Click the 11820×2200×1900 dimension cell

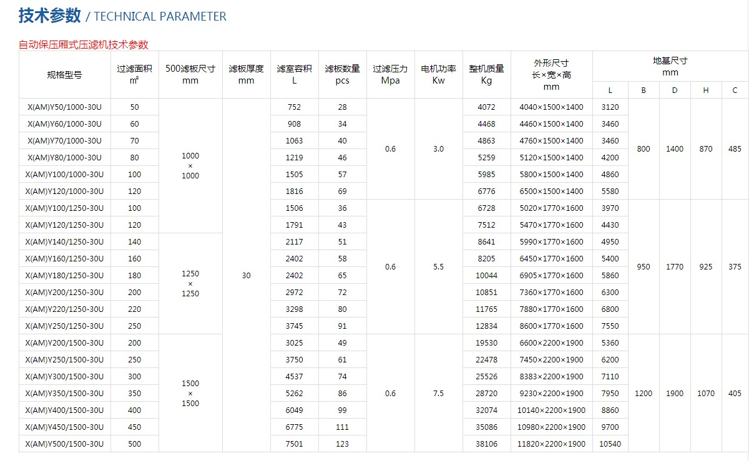coord(551,444)
